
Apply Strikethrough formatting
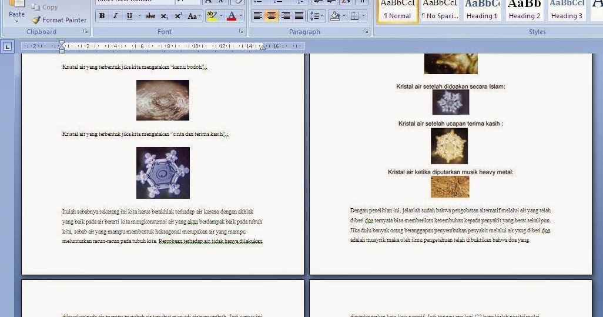150,16
